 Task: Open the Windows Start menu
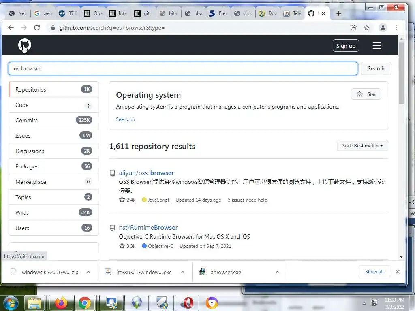[11, 303]
